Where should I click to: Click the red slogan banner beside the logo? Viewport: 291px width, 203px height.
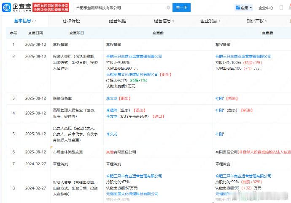pyautogui.click(x=51, y=8)
